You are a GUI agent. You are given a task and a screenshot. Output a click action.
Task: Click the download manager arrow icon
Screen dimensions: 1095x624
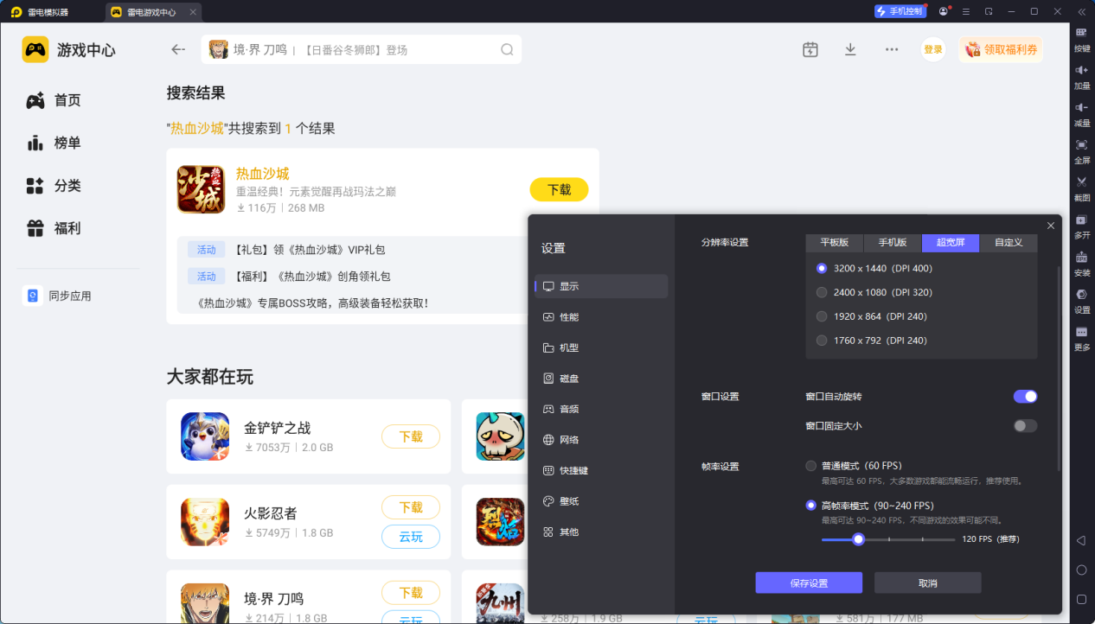click(850, 49)
